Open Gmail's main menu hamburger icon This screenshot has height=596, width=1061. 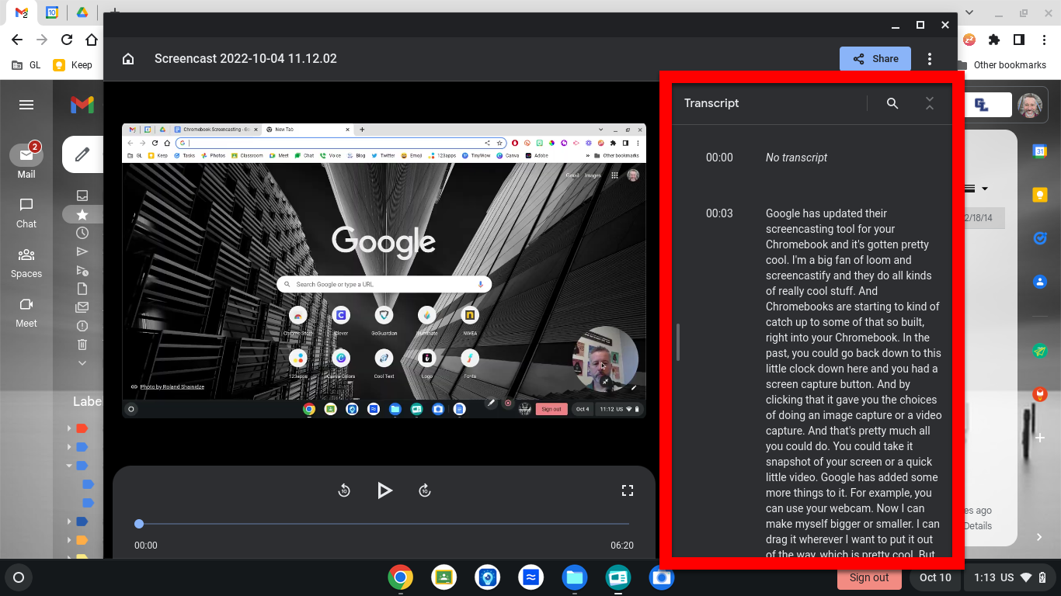(26, 105)
